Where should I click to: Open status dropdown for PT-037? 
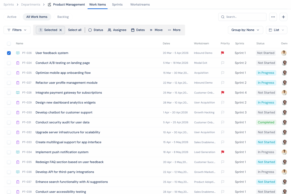pos(266,182)
